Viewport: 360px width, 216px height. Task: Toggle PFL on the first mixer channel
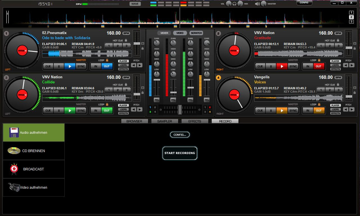point(157,100)
